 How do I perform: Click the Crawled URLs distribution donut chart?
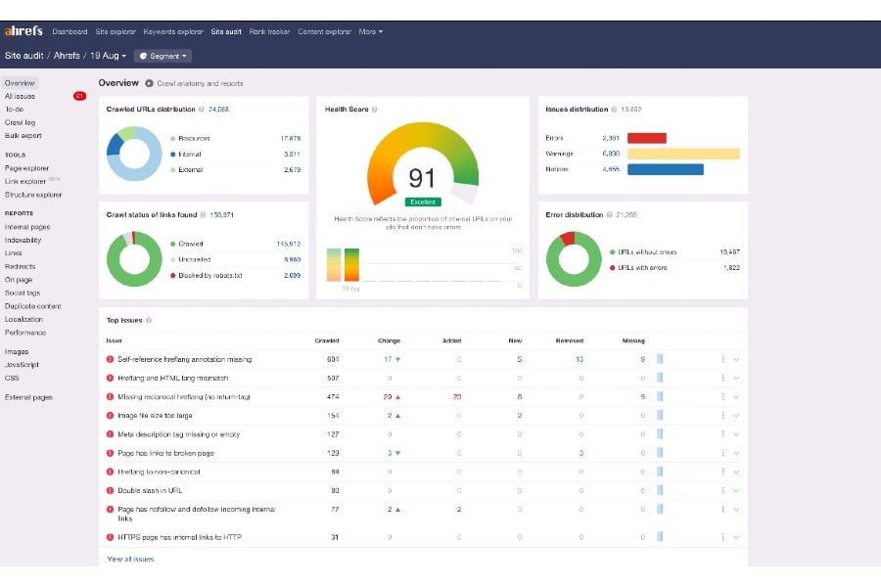point(134,154)
